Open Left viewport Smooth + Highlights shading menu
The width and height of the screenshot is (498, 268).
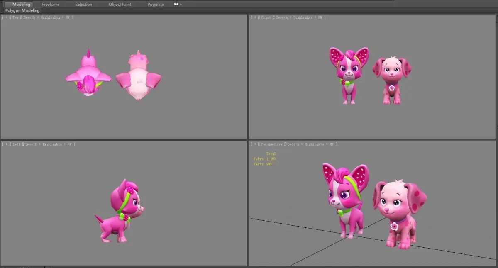[48, 144]
